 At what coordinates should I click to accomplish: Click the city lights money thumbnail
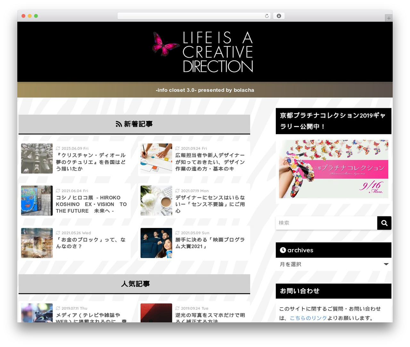click(x=37, y=243)
